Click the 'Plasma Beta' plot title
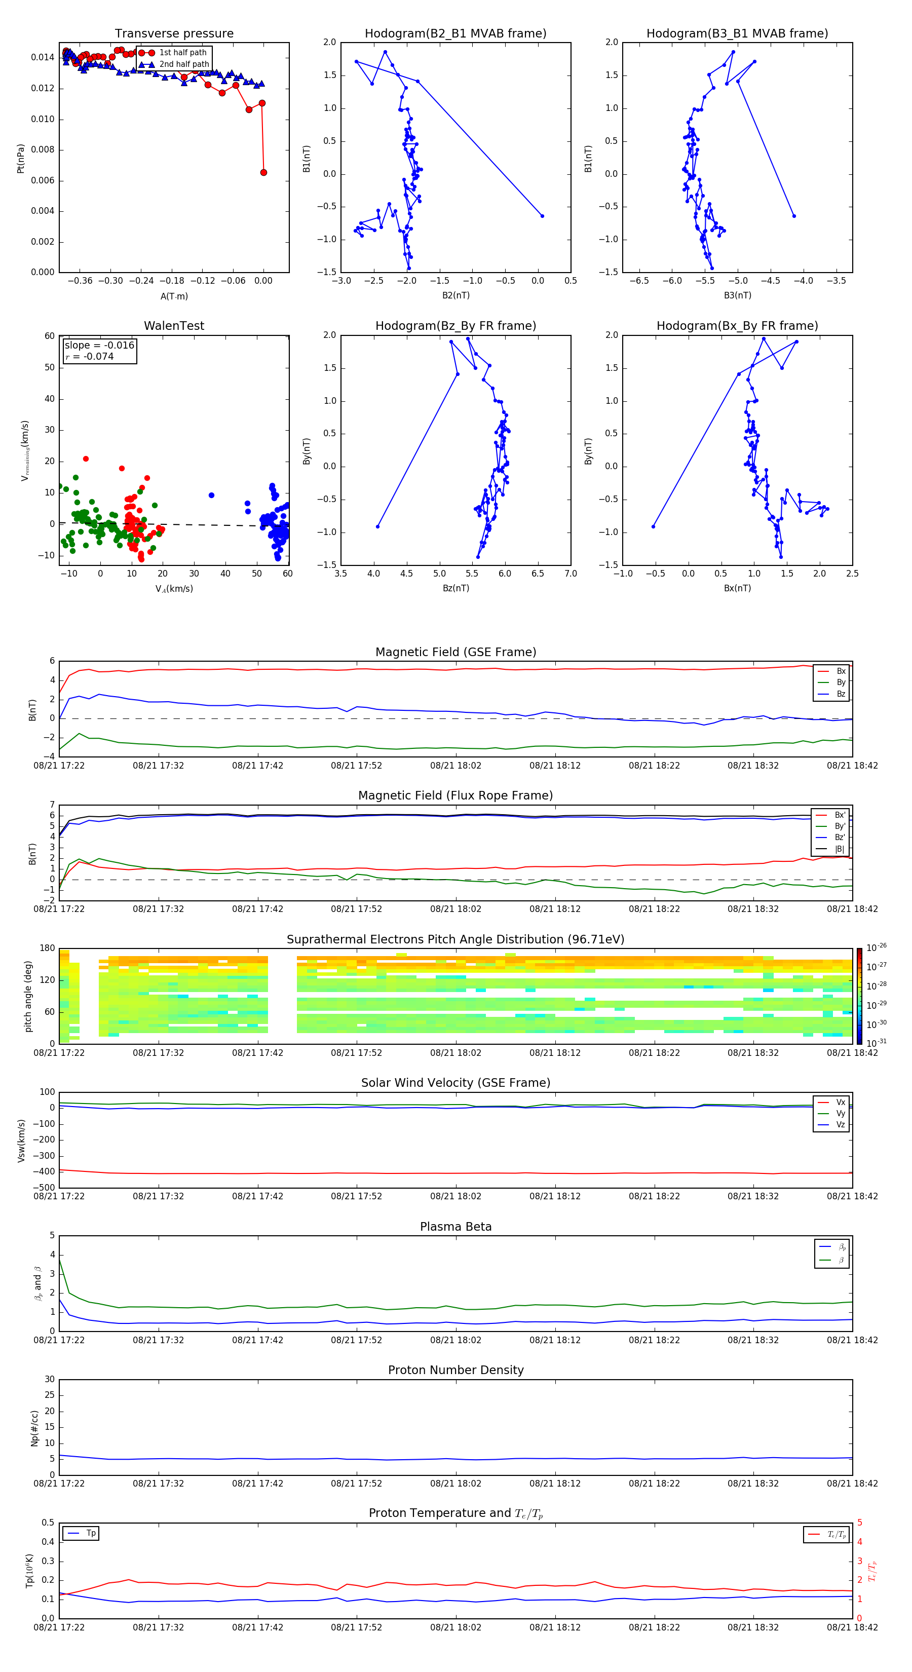912x1672 pixels. [455, 1227]
